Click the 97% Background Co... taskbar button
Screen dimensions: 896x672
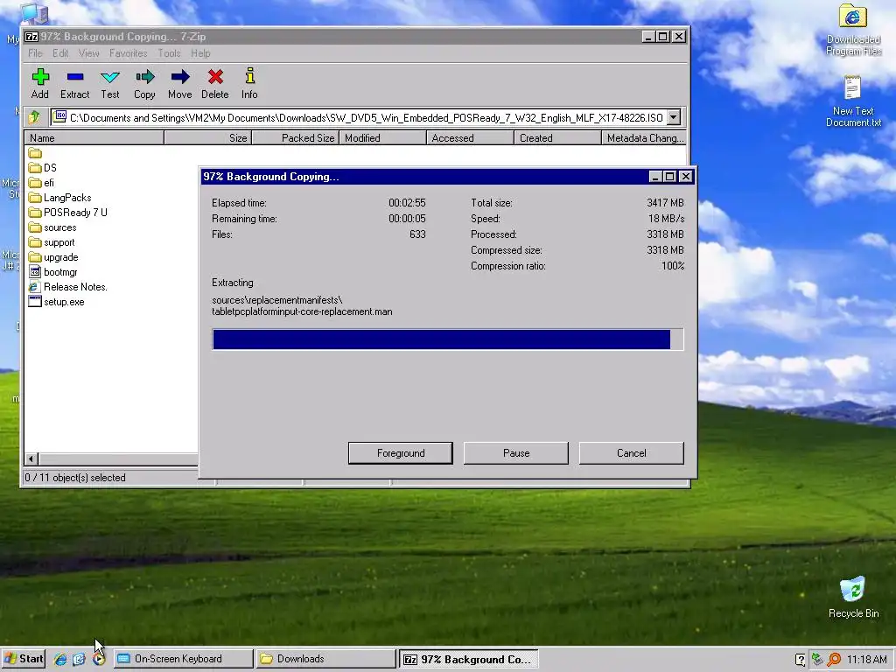[468, 659]
